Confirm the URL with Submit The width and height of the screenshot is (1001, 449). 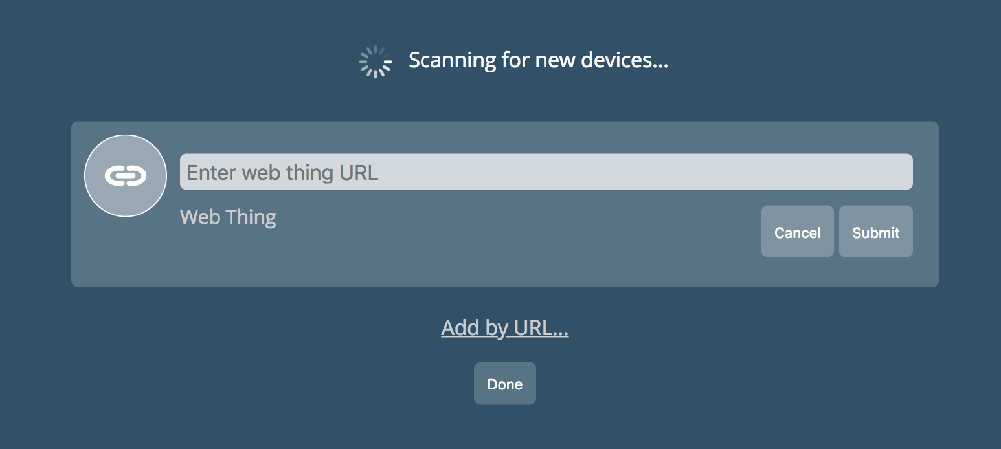pos(875,232)
